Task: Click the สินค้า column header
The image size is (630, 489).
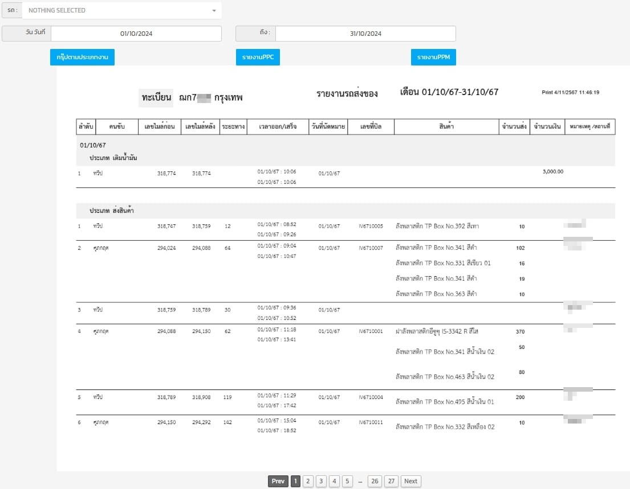Action: [x=446, y=127]
